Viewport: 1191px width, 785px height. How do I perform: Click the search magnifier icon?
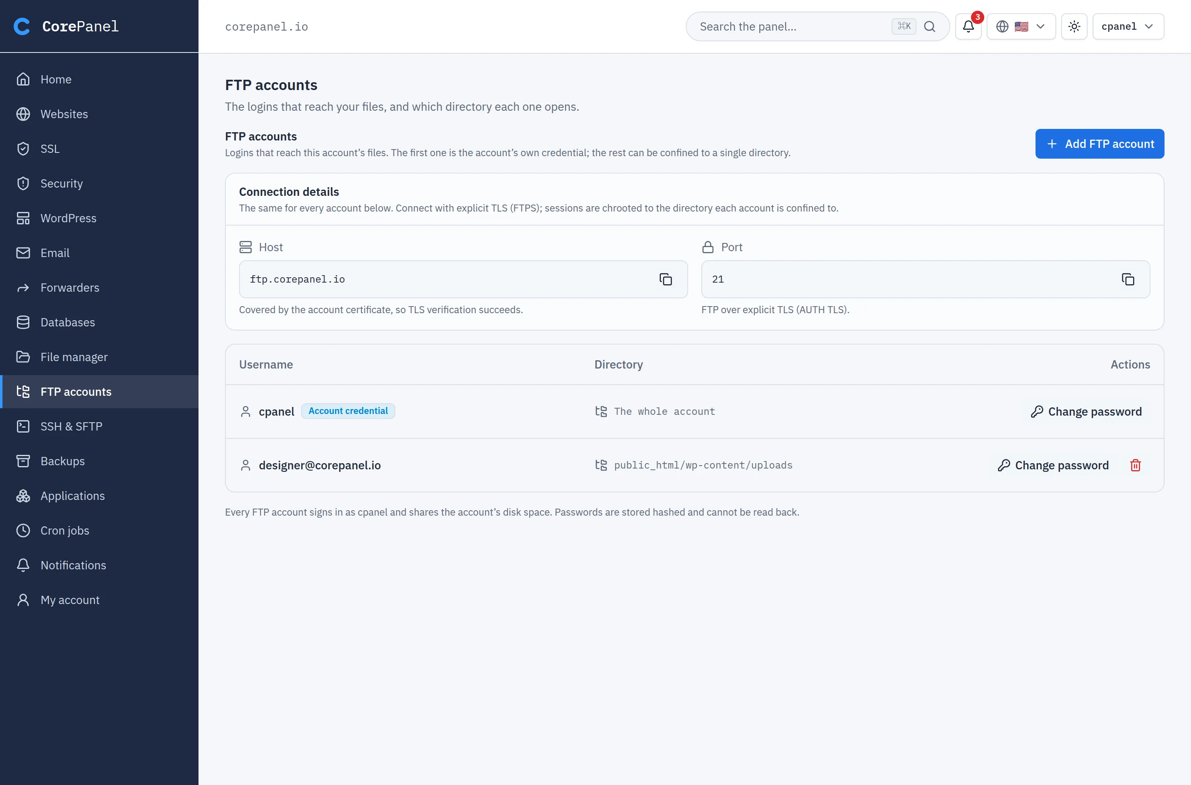(x=930, y=26)
